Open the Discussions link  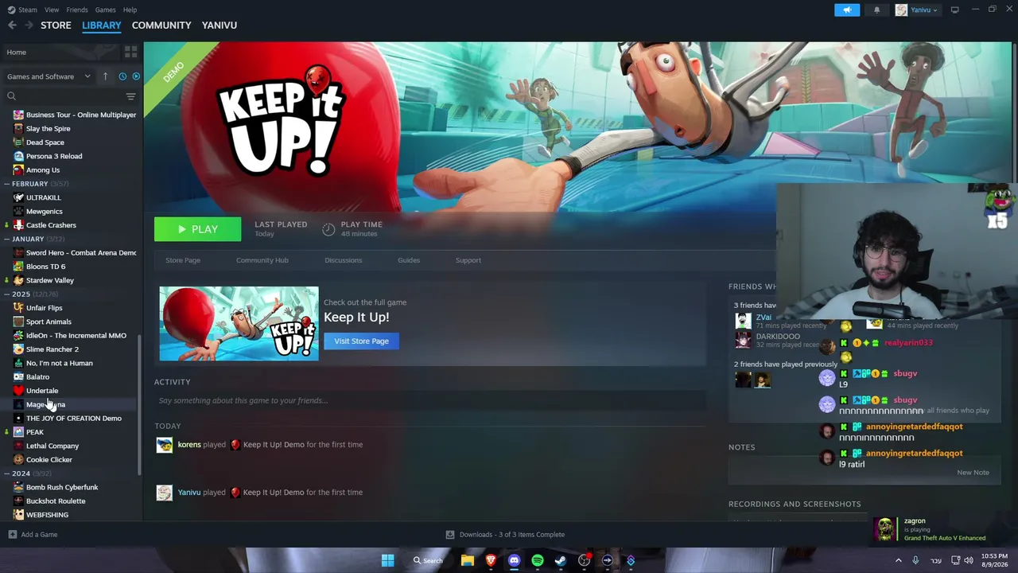343,260
